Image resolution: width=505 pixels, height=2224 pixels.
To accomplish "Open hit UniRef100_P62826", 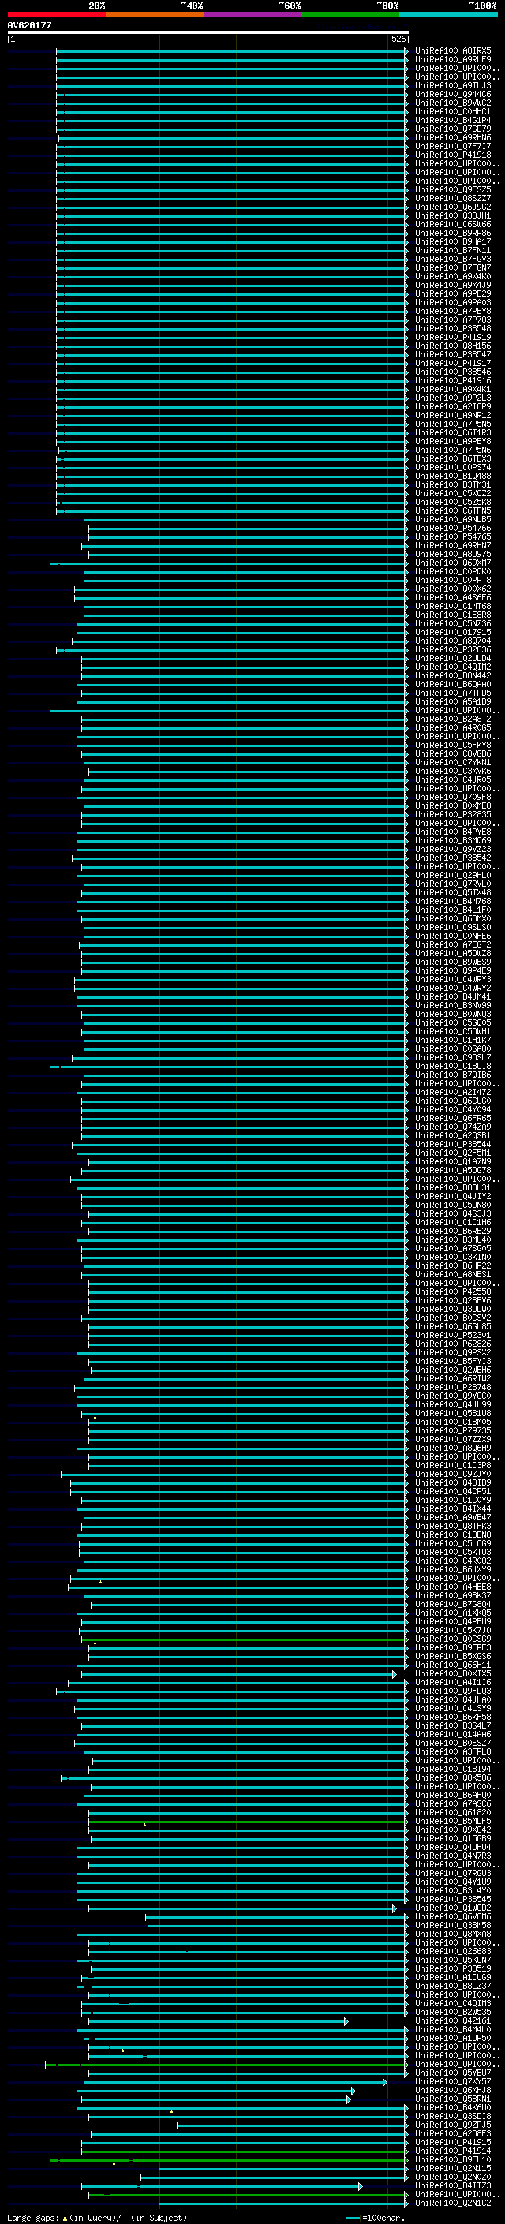I will pos(453,1344).
